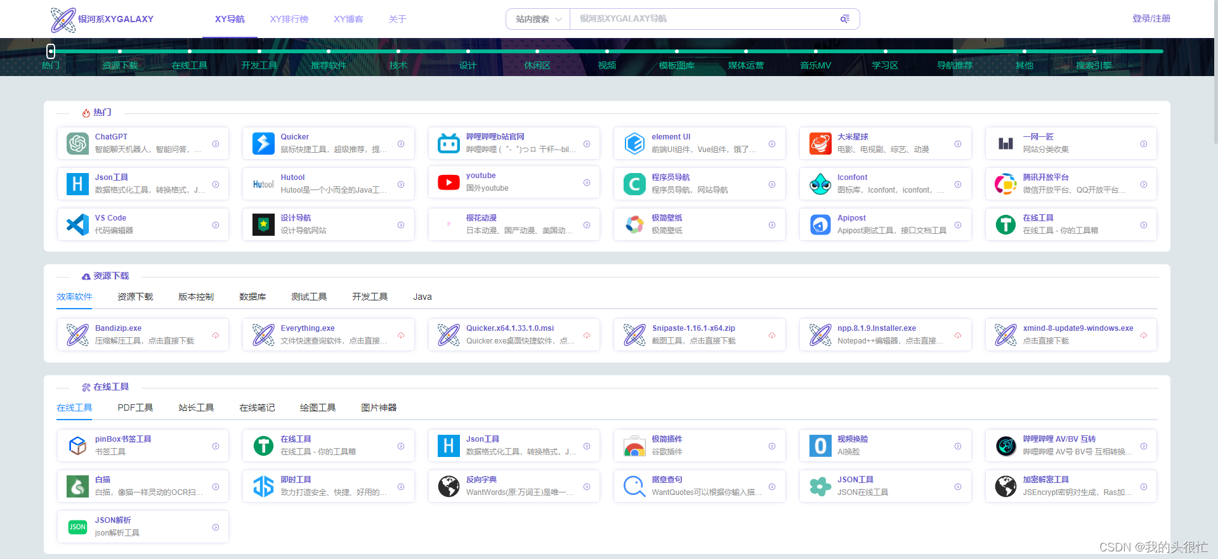The height and width of the screenshot is (559, 1218).
Task: Click the 在线工具 green T icon in 热门
Action: coord(1005,224)
